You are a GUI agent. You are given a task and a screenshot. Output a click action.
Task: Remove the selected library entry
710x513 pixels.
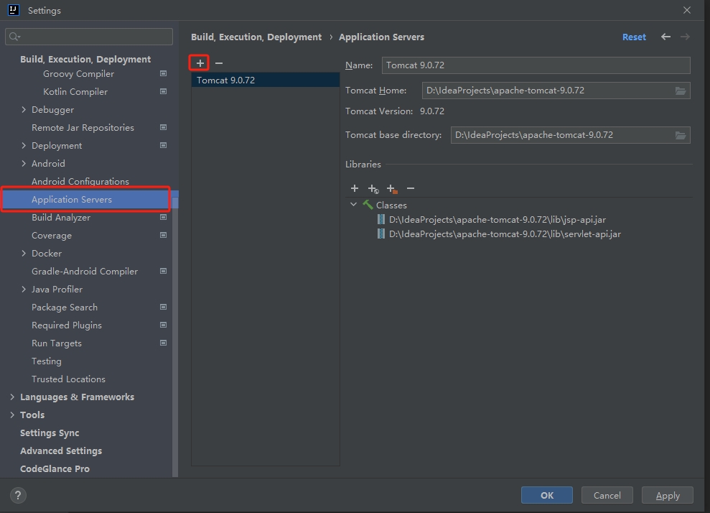coord(411,188)
